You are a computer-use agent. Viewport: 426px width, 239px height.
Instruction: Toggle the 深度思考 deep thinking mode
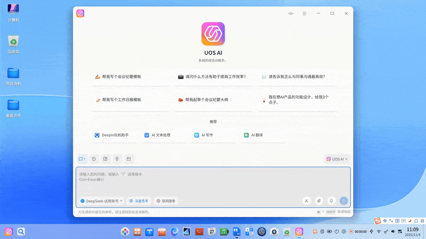pos(139,201)
